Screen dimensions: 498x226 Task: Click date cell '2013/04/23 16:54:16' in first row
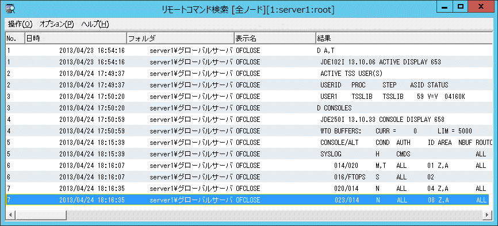coord(92,50)
